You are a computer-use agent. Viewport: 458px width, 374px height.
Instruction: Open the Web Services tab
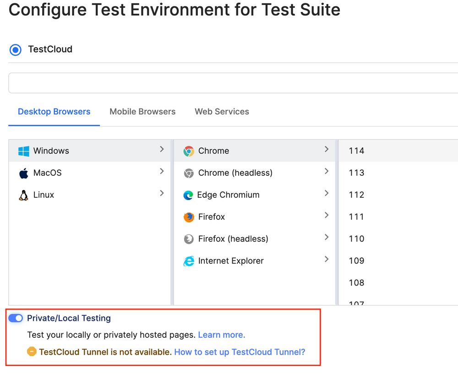coord(222,111)
